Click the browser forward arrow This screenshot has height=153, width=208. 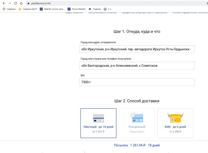coord(10,3)
